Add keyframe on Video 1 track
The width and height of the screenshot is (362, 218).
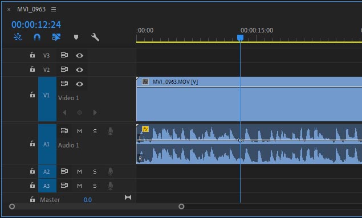point(79,113)
